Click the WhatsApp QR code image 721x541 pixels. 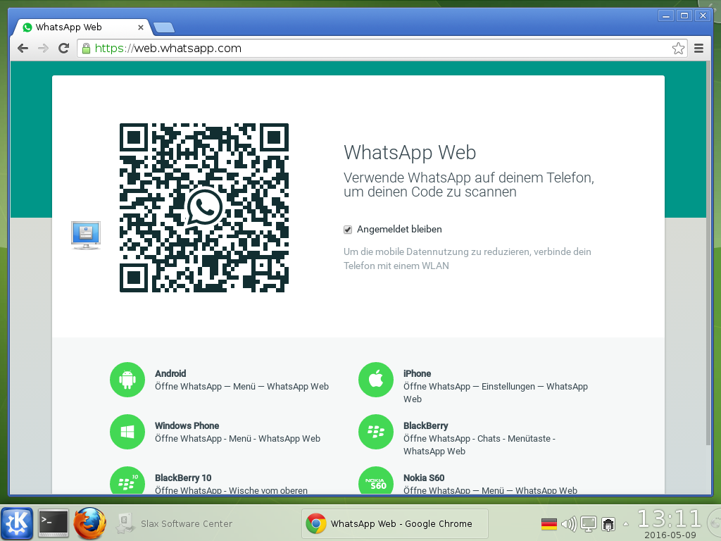[204, 208]
